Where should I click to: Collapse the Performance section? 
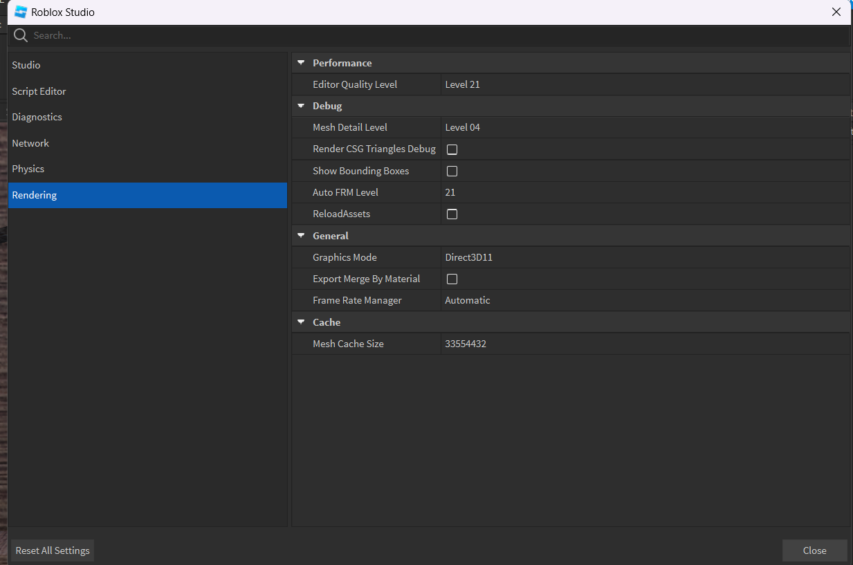pyautogui.click(x=301, y=63)
